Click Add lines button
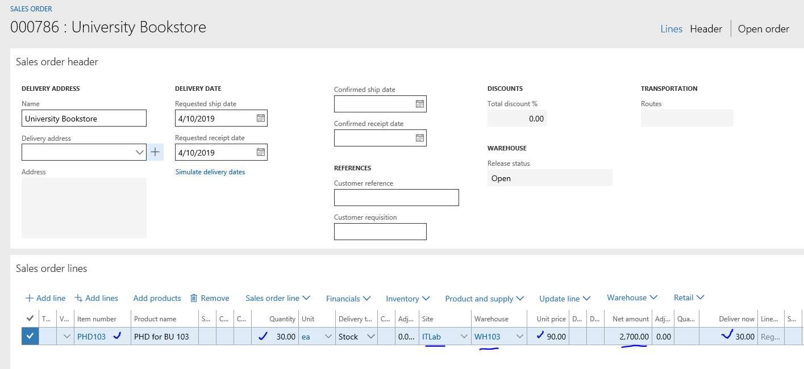Image resolution: width=804 pixels, height=369 pixels. (97, 298)
